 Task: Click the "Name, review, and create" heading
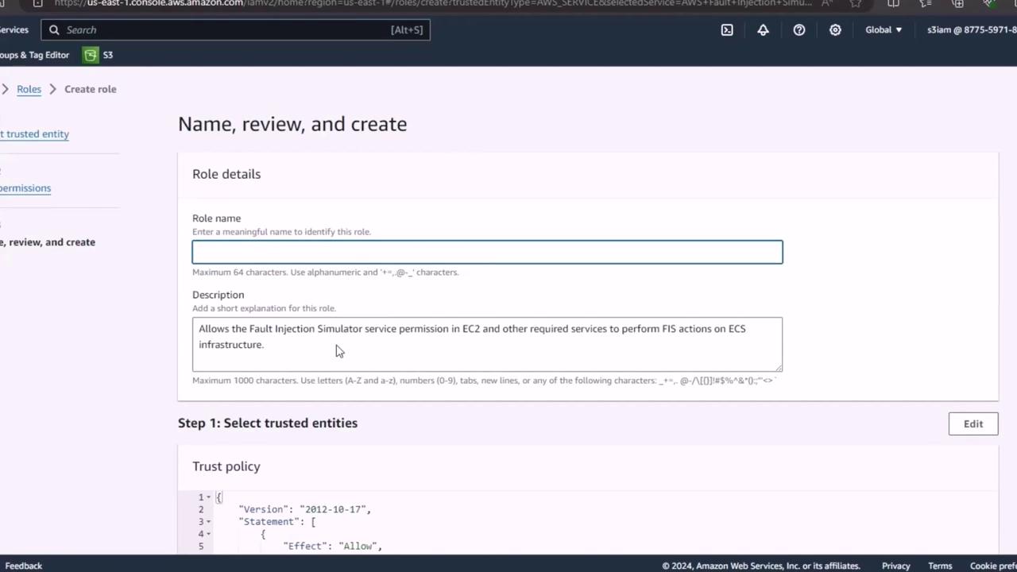click(292, 124)
